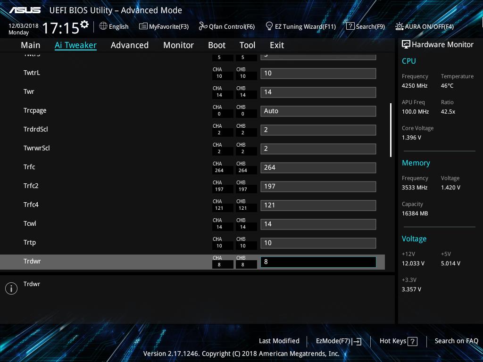Viewport: 483px width, 362px height.
Task: Open the Main tab
Action: point(31,45)
